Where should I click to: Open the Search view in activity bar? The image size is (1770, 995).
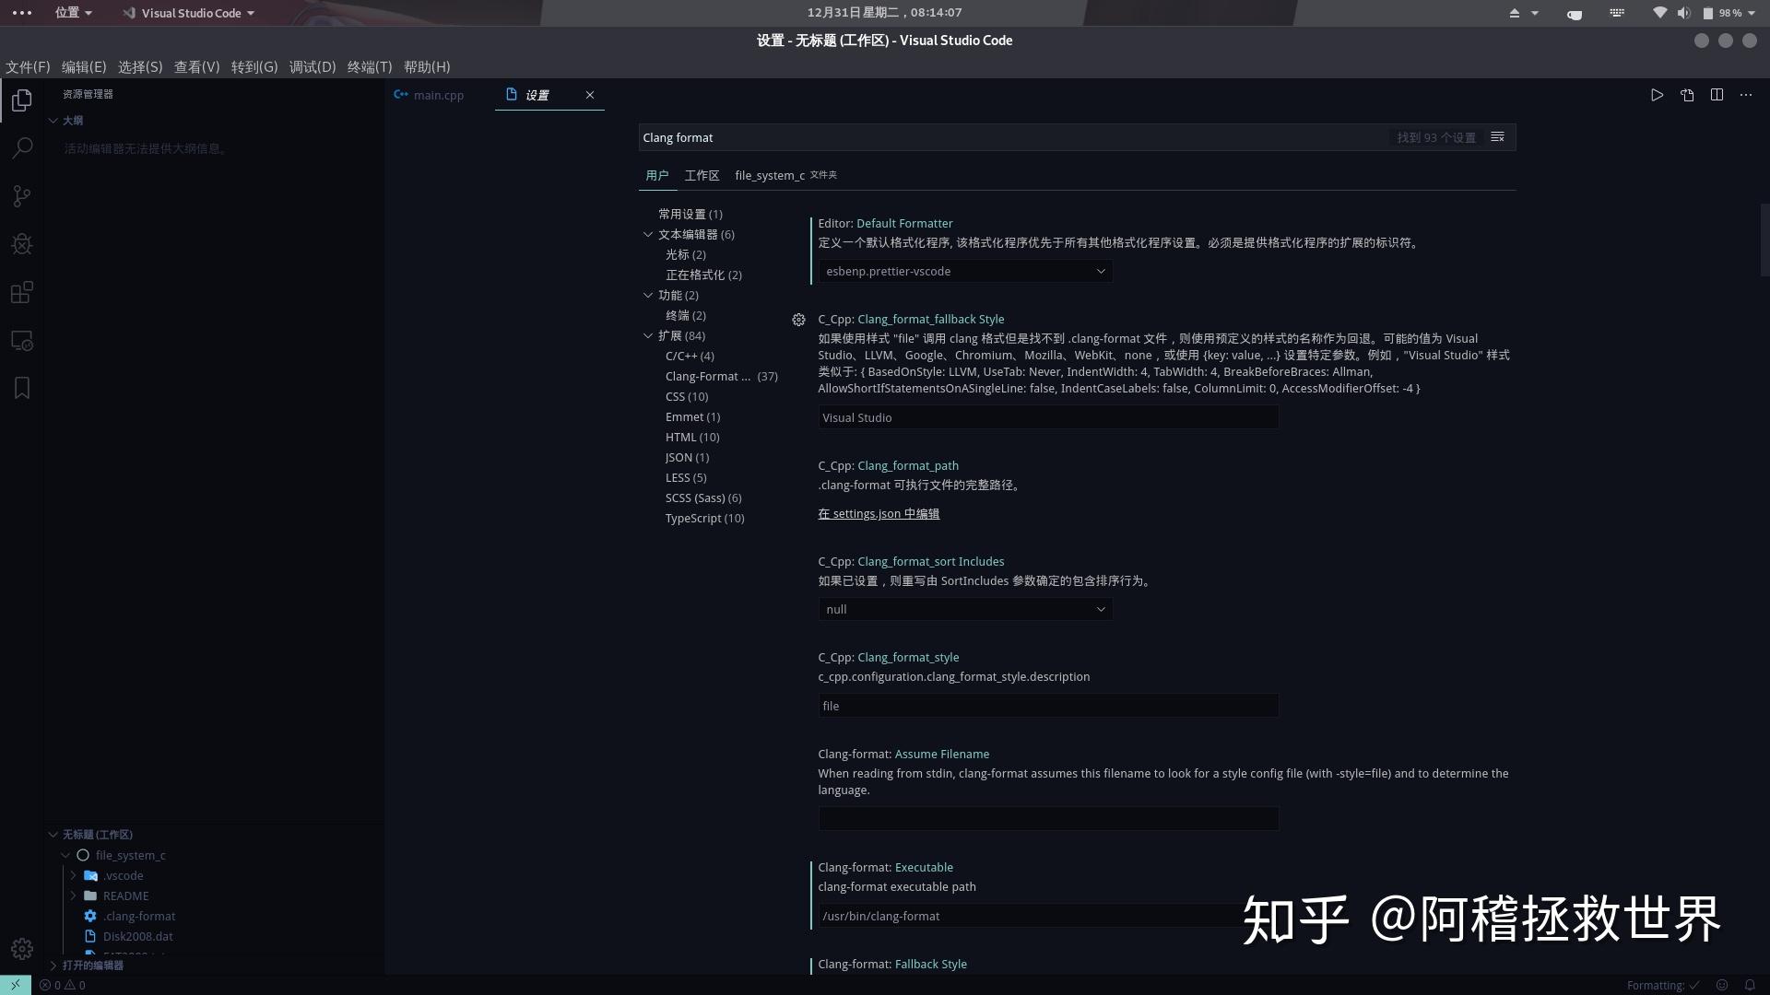22,148
